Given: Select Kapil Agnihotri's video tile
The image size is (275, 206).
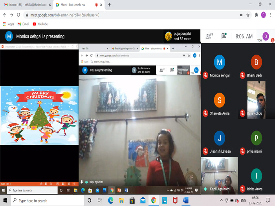Looking at the screenshot, I should [x=219, y=175].
